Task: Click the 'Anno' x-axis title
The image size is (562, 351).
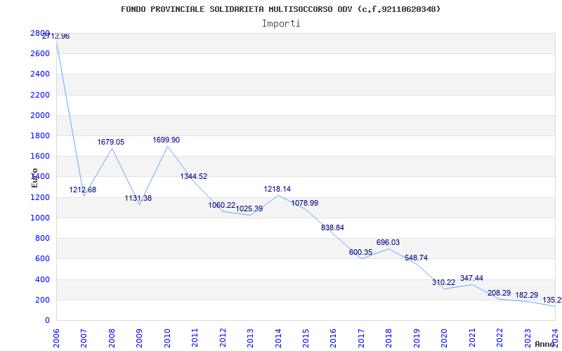Action: (545, 344)
